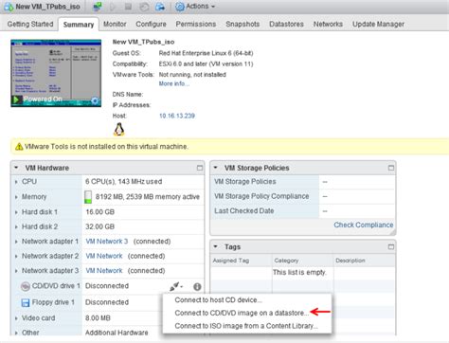The width and height of the screenshot is (449, 343).
Task: Click the migrate VM toolbar icon
Action: click(x=160, y=7)
